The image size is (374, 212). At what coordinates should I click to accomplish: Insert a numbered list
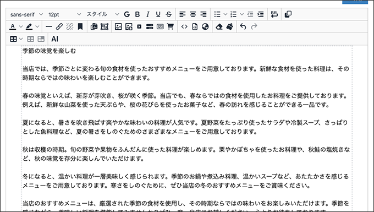[234, 14]
